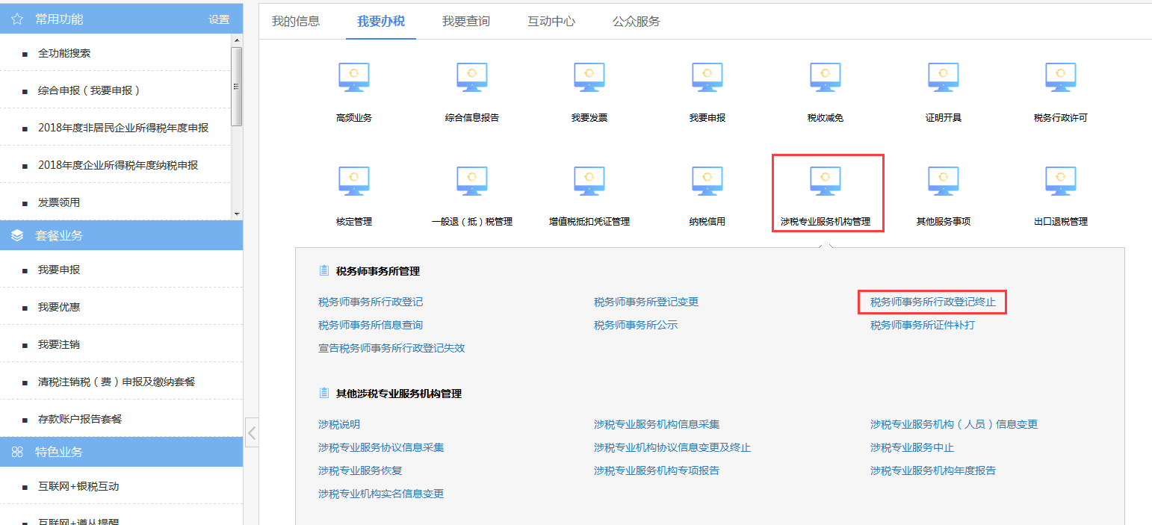The image size is (1152, 525).
Task: Click the 涉税专业机构实名信息变更 link
Action: click(381, 494)
